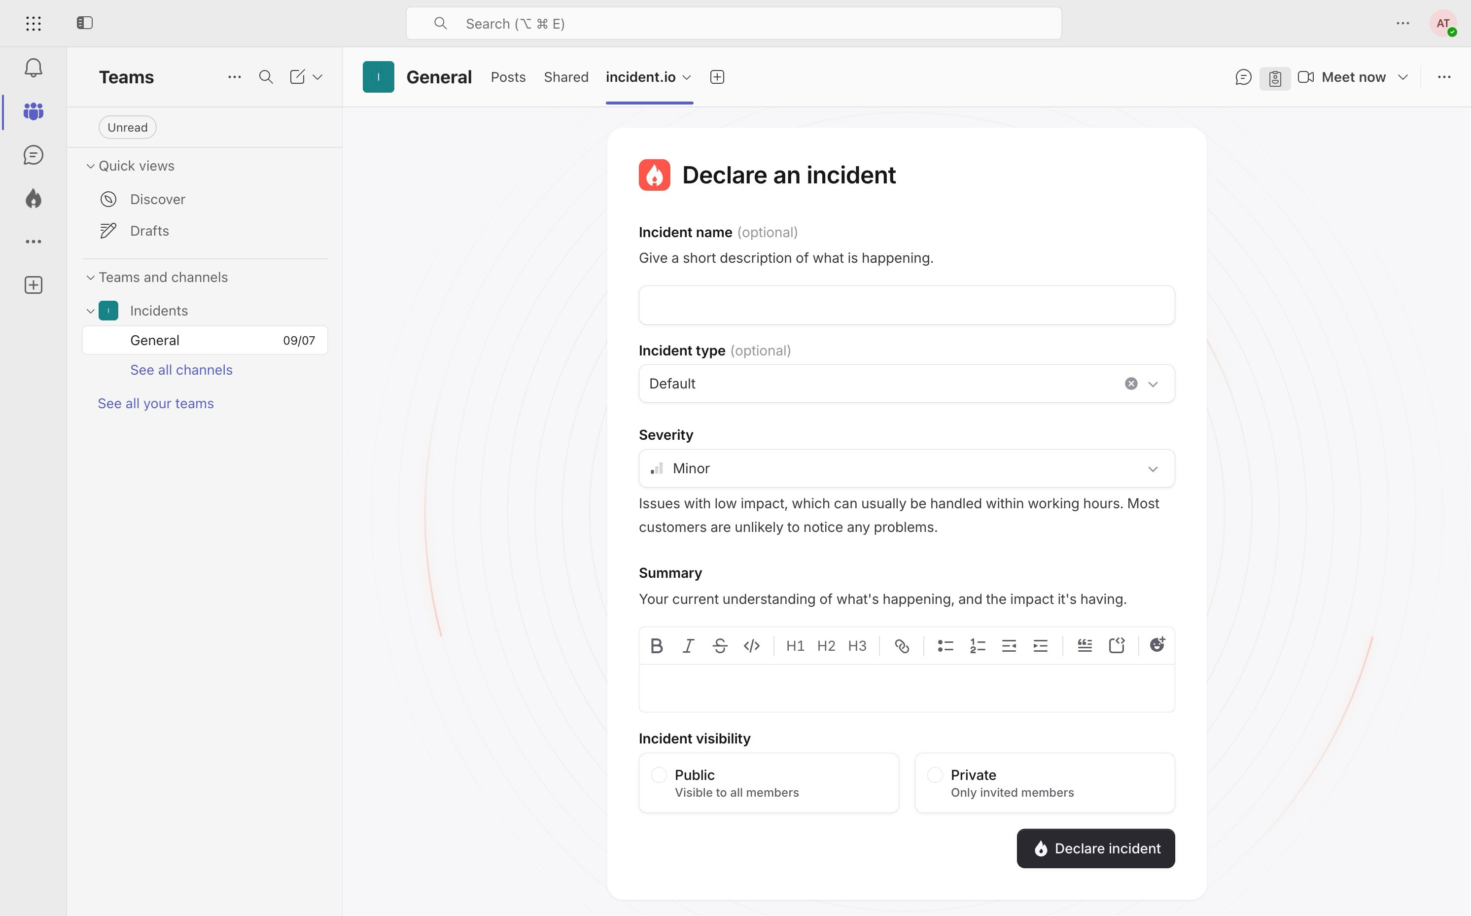Image resolution: width=1471 pixels, height=916 pixels.
Task: Switch to the Shared tab
Action: [566, 77]
